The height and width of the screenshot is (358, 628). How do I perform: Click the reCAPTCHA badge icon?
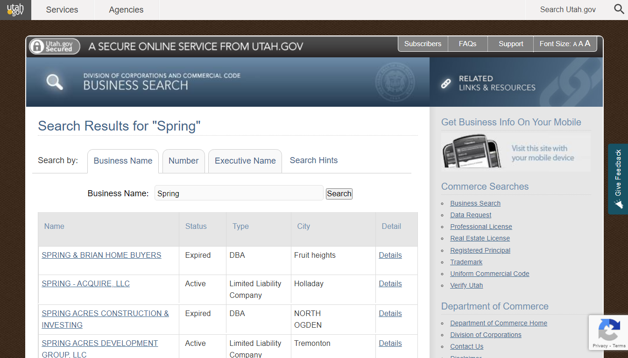pyautogui.click(x=609, y=330)
